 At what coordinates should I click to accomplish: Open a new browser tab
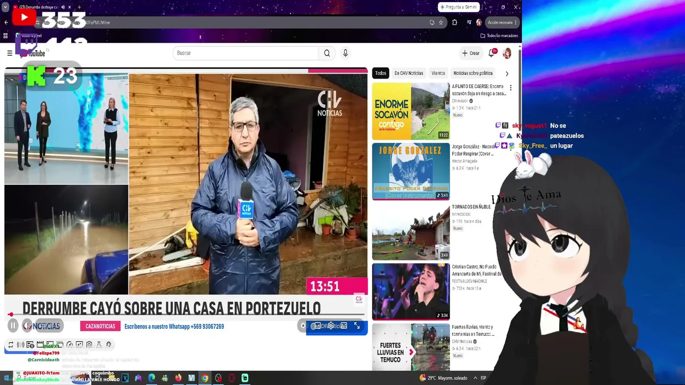coord(79,7)
